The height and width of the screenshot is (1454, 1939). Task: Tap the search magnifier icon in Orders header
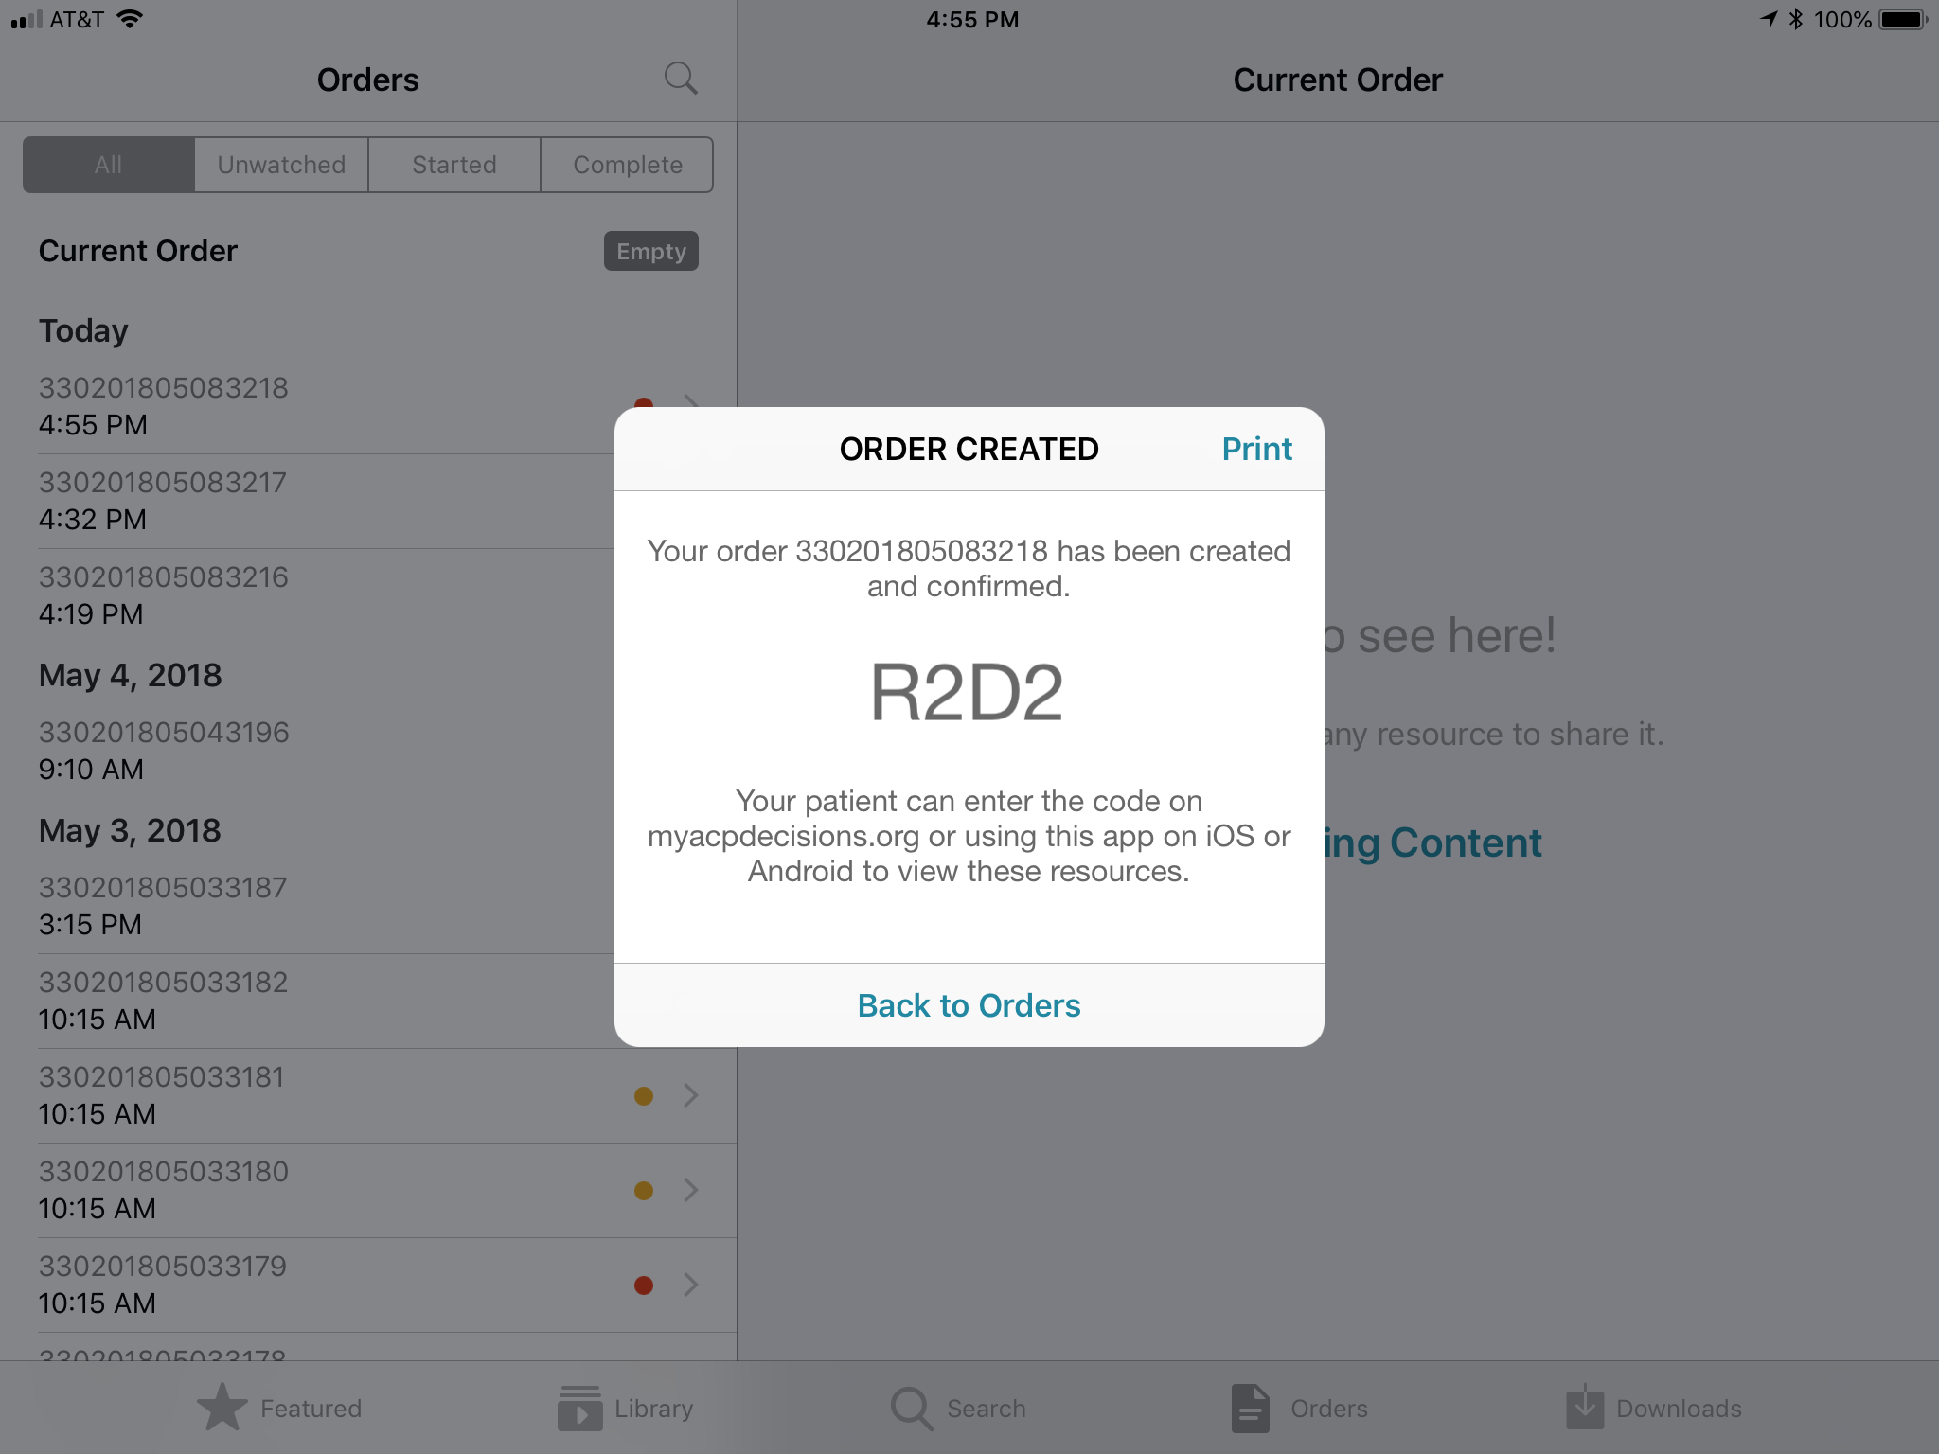(681, 79)
